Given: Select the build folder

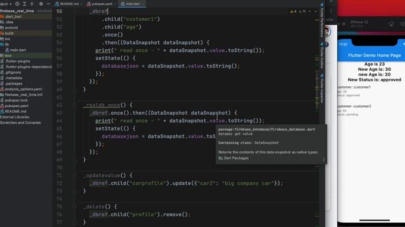Looking at the screenshot, I should 9,33.
